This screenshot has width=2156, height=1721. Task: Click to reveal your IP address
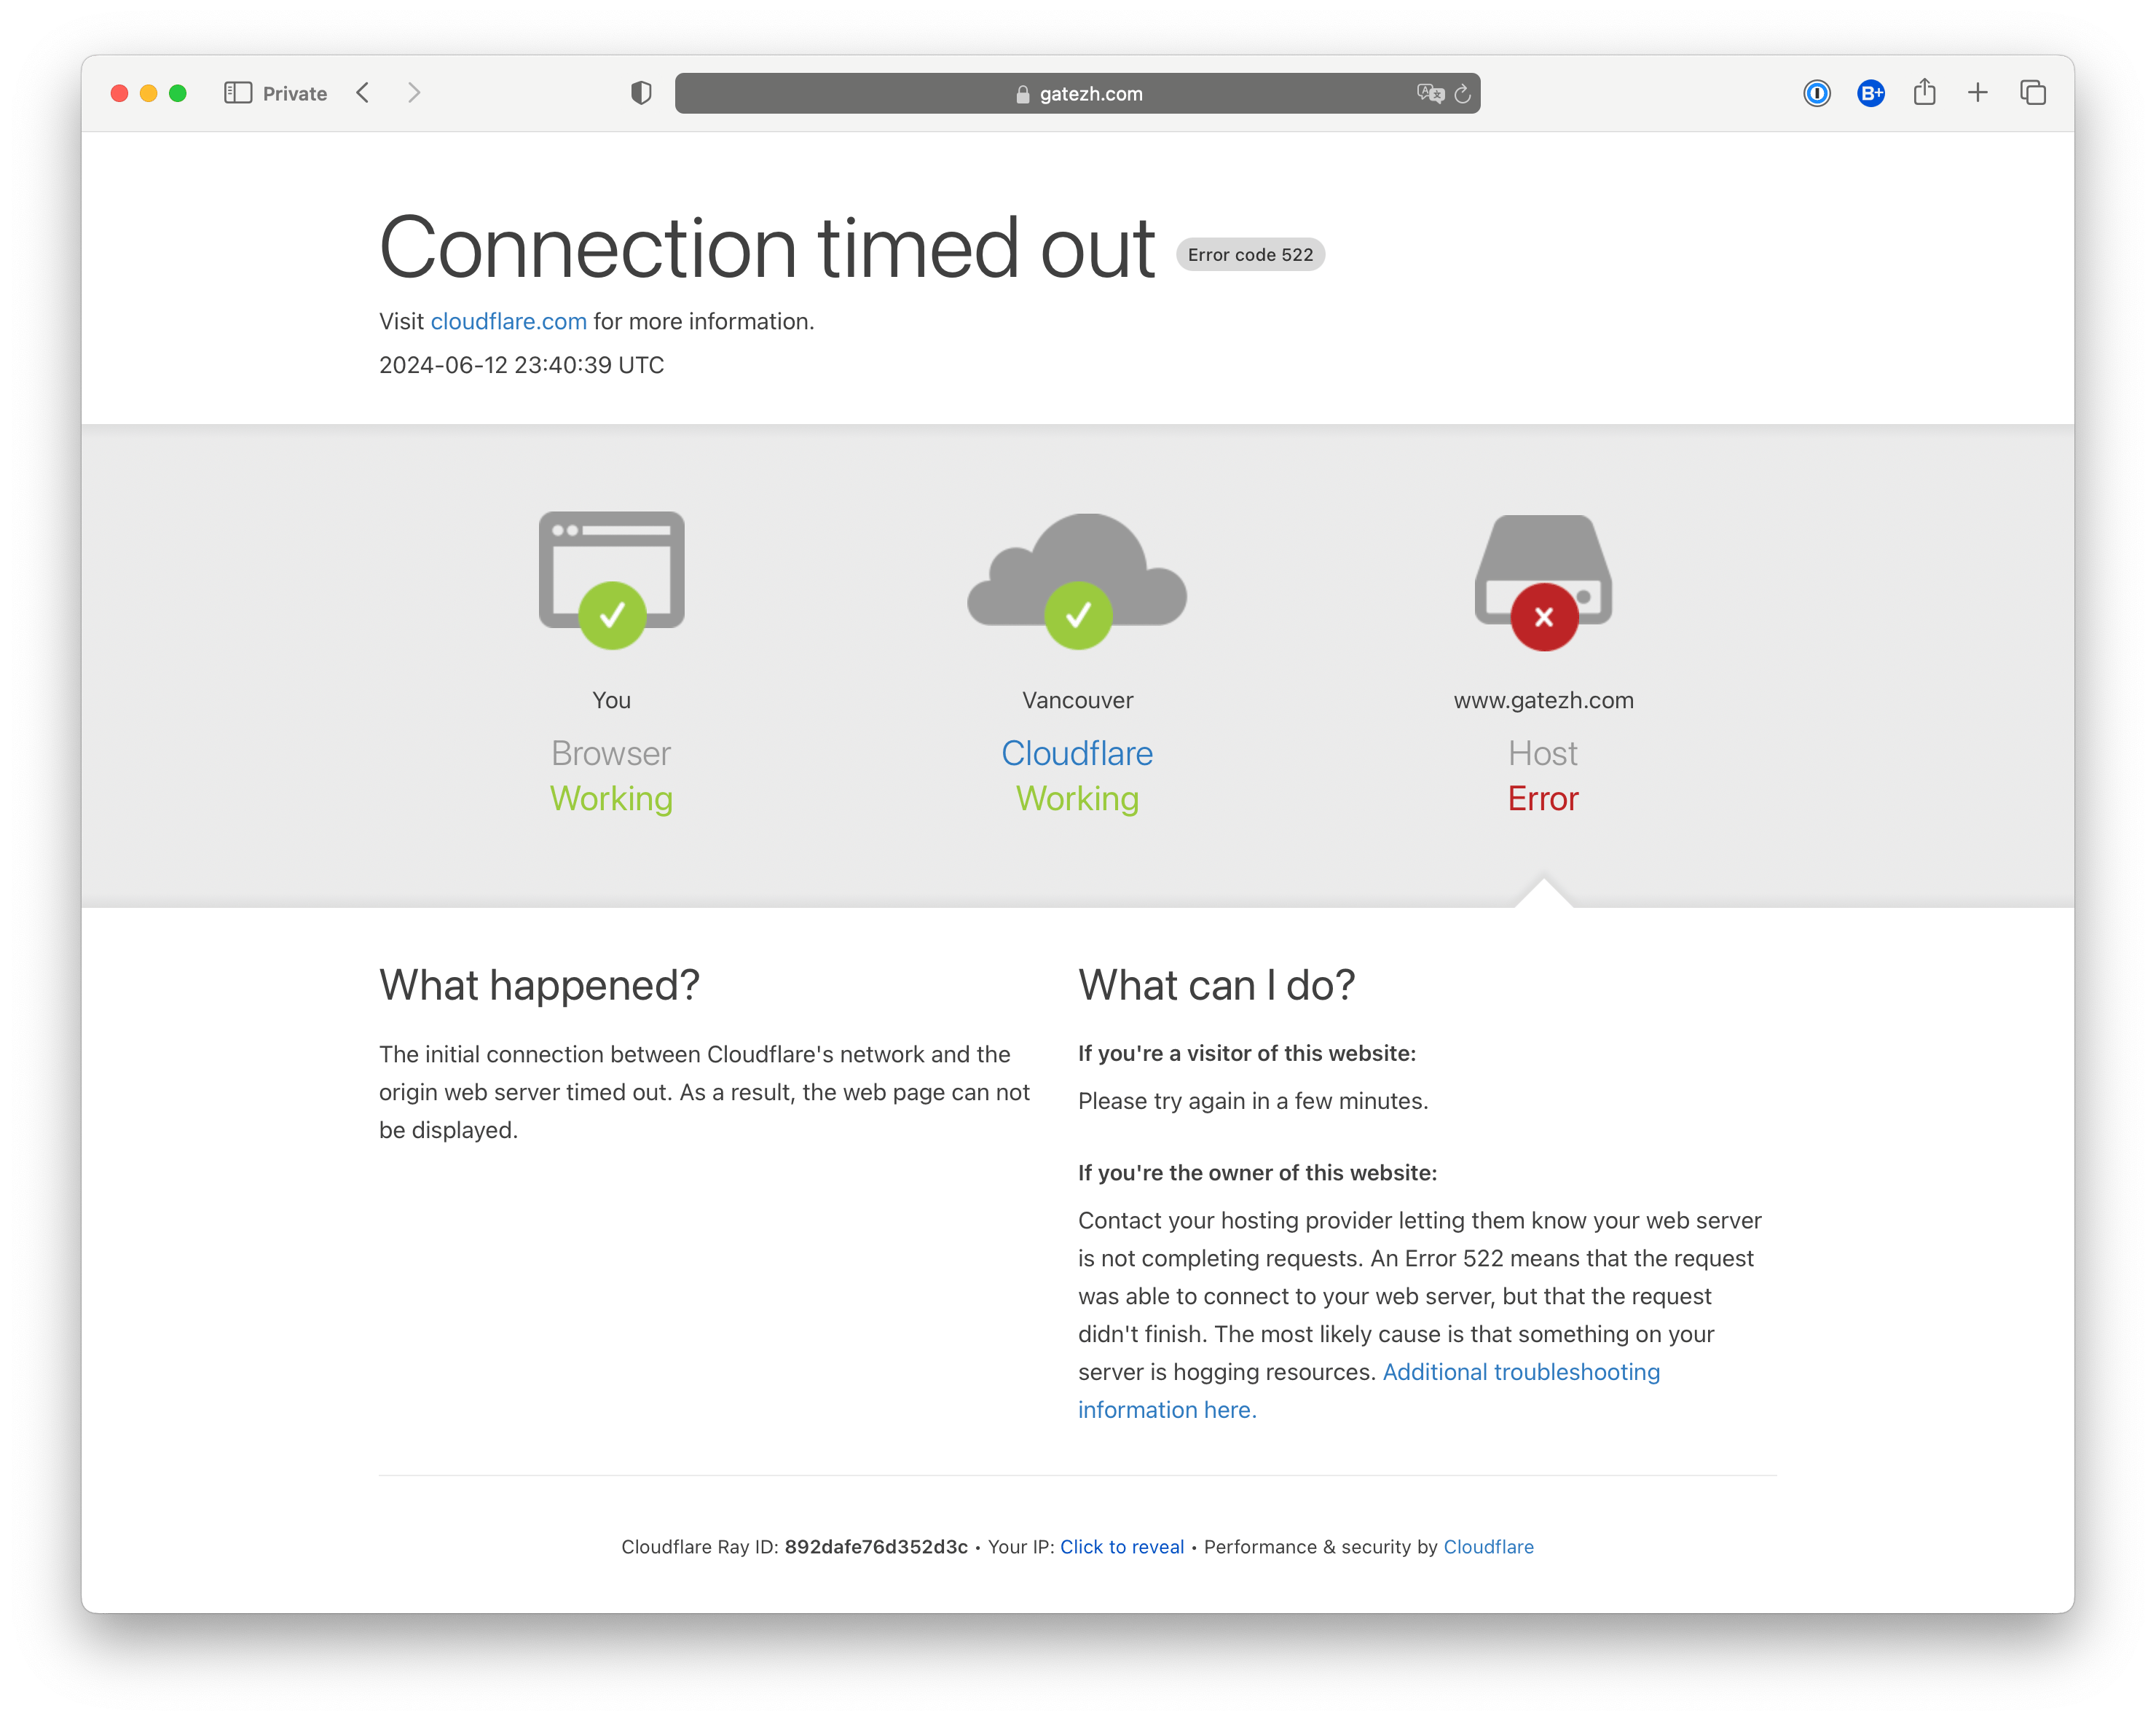[x=1121, y=1547]
